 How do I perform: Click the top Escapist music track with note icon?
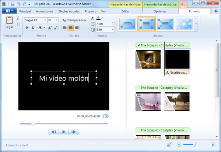tap(162, 45)
